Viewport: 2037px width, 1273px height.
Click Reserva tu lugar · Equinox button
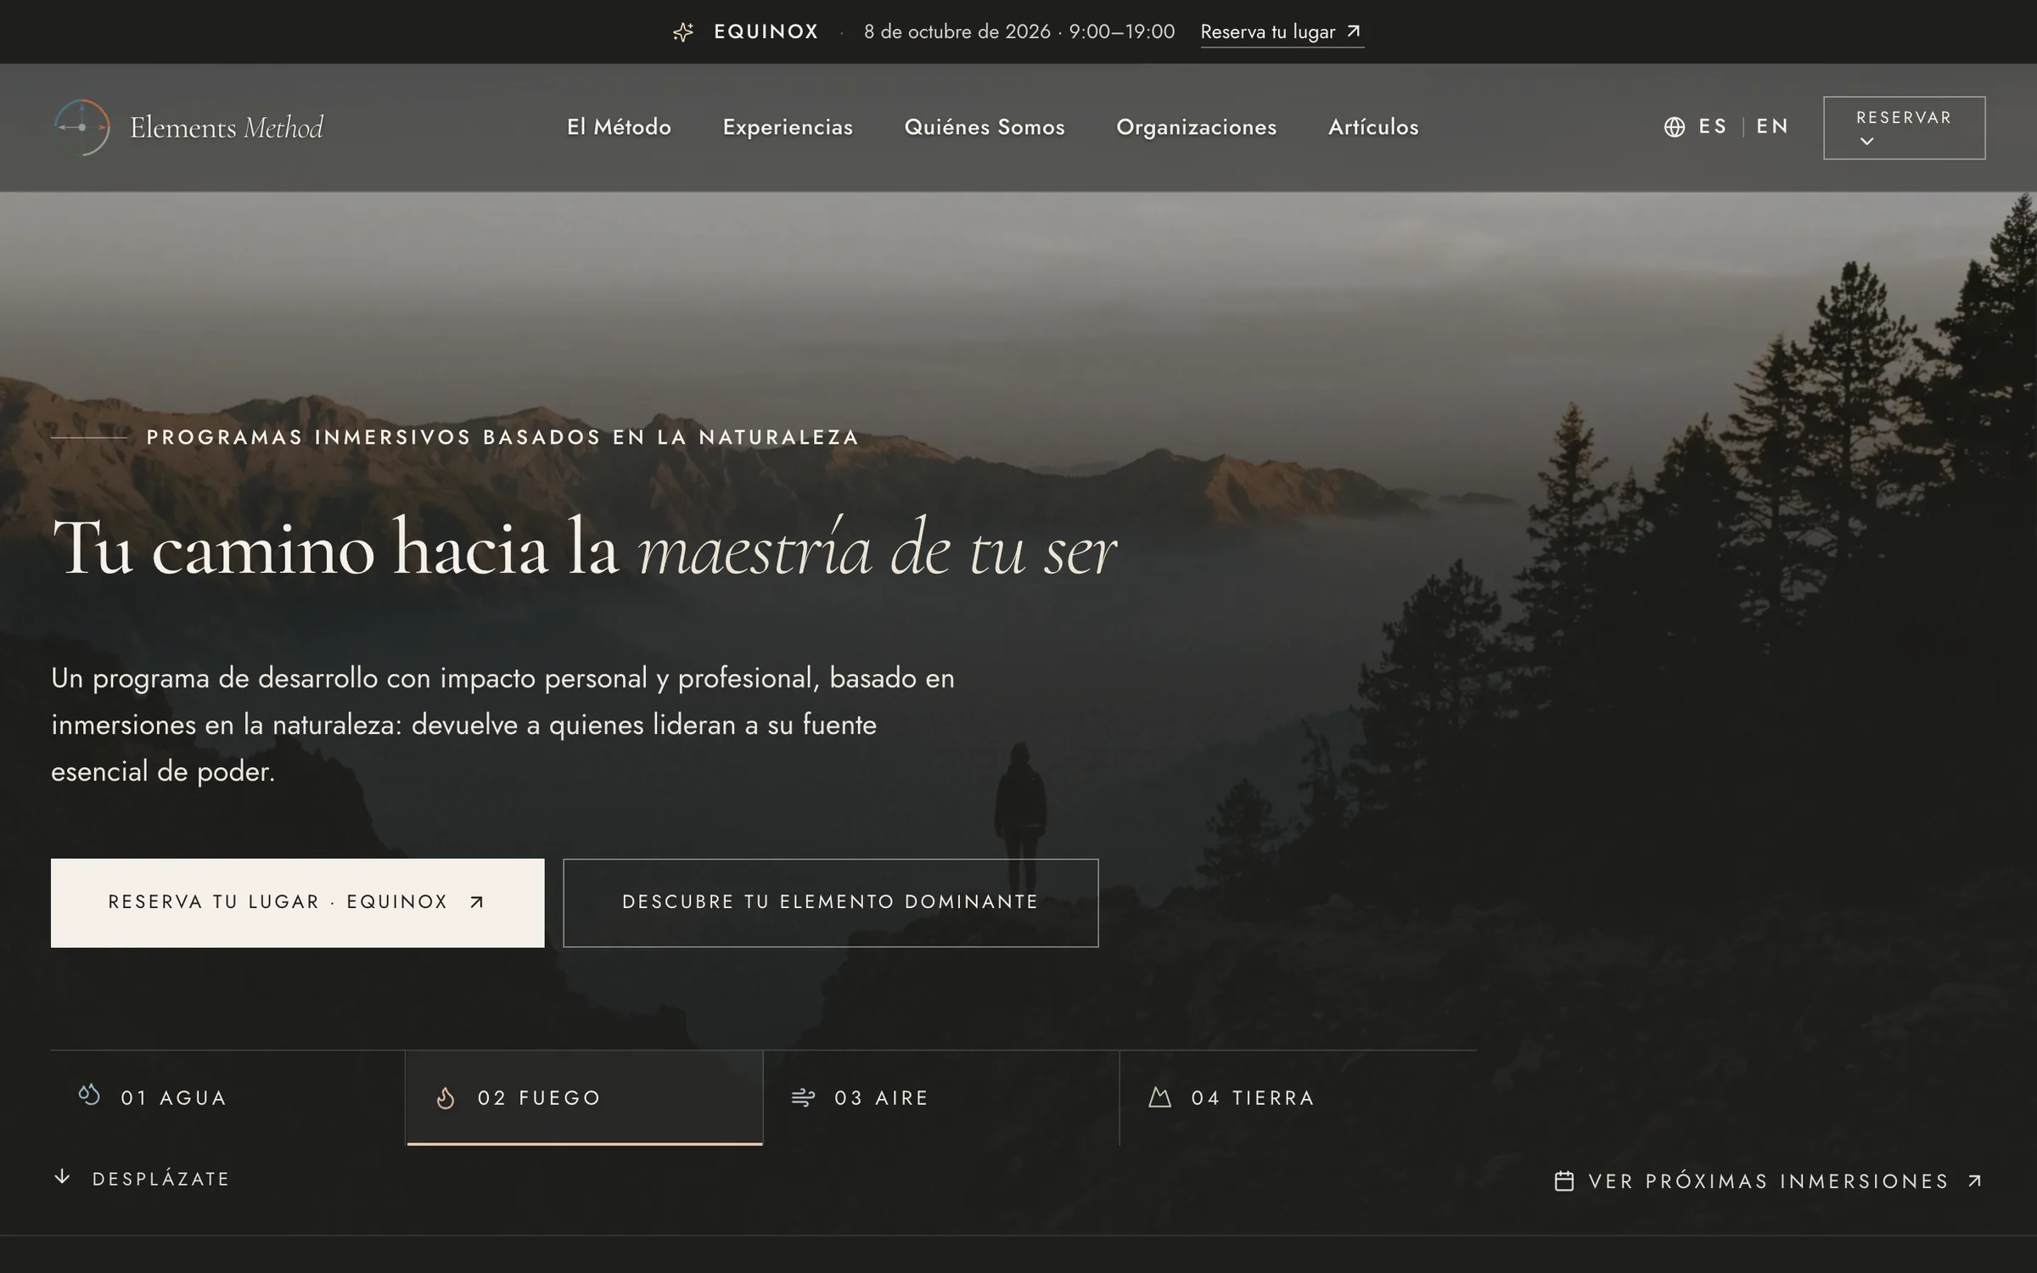point(297,902)
